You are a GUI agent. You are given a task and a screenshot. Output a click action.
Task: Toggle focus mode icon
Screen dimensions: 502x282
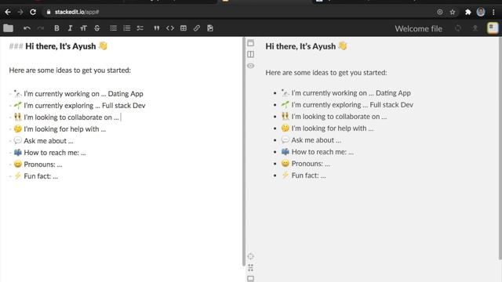(251, 268)
